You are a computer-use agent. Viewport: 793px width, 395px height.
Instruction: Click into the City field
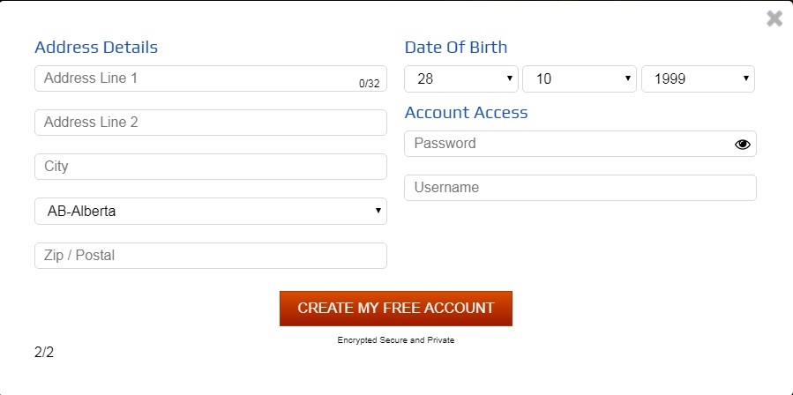tap(211, 167)
